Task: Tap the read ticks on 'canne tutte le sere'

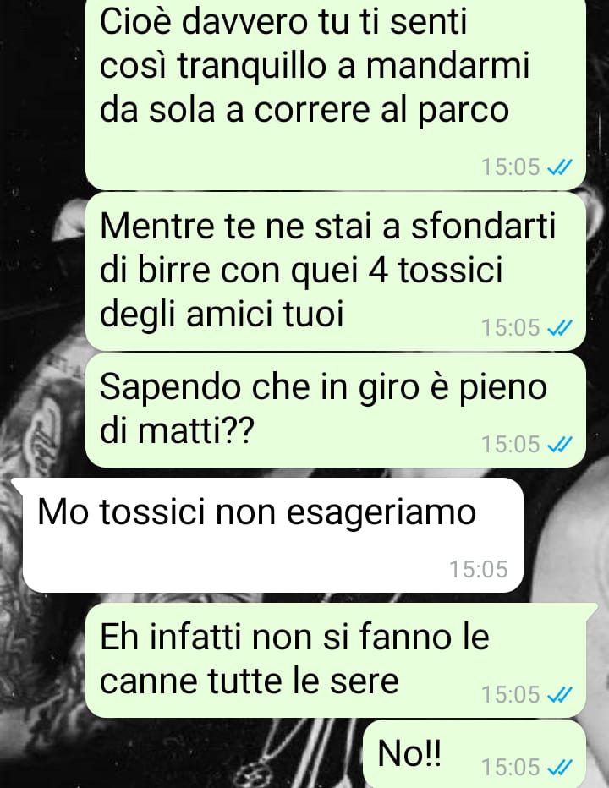Action: (559, 694)
